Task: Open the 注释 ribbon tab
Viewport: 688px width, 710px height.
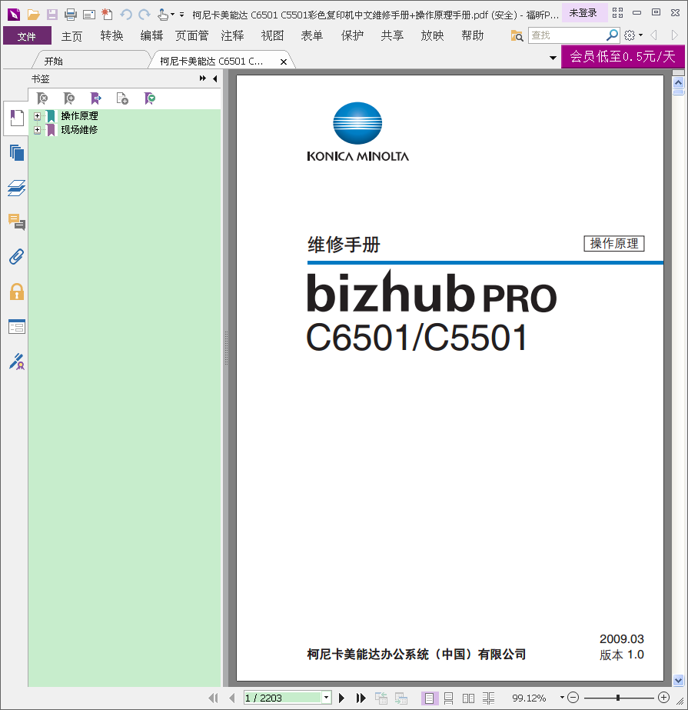Action: pos(232,36)
